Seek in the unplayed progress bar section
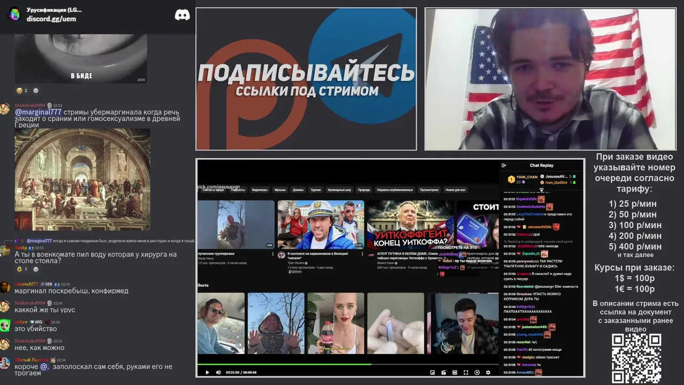This screenshot has height=385, width=684. coord(434,365)
